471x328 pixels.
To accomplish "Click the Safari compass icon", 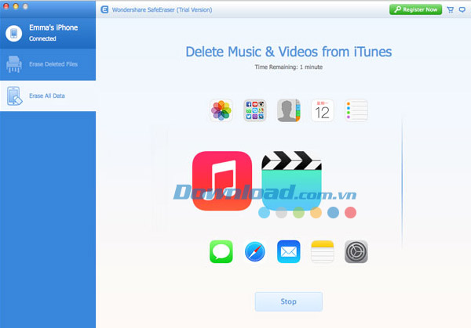I will coord(254,251).
